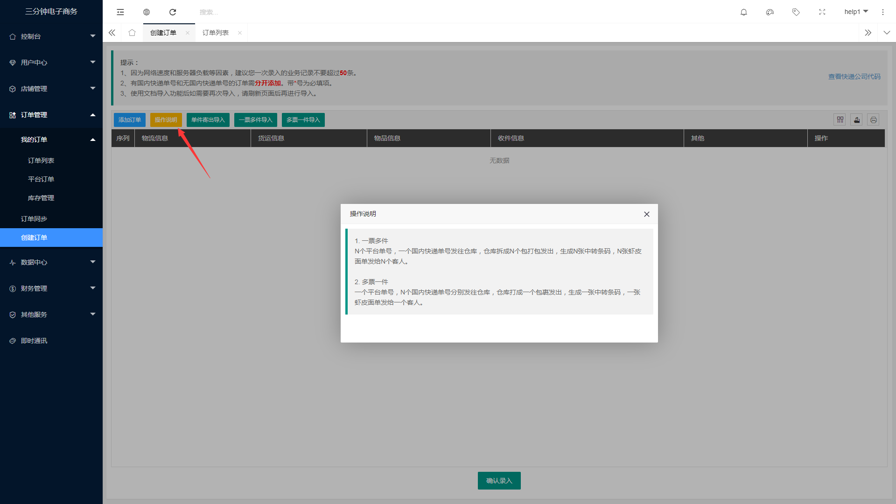
Task: Click the search input field
Action: click(233, 12)
